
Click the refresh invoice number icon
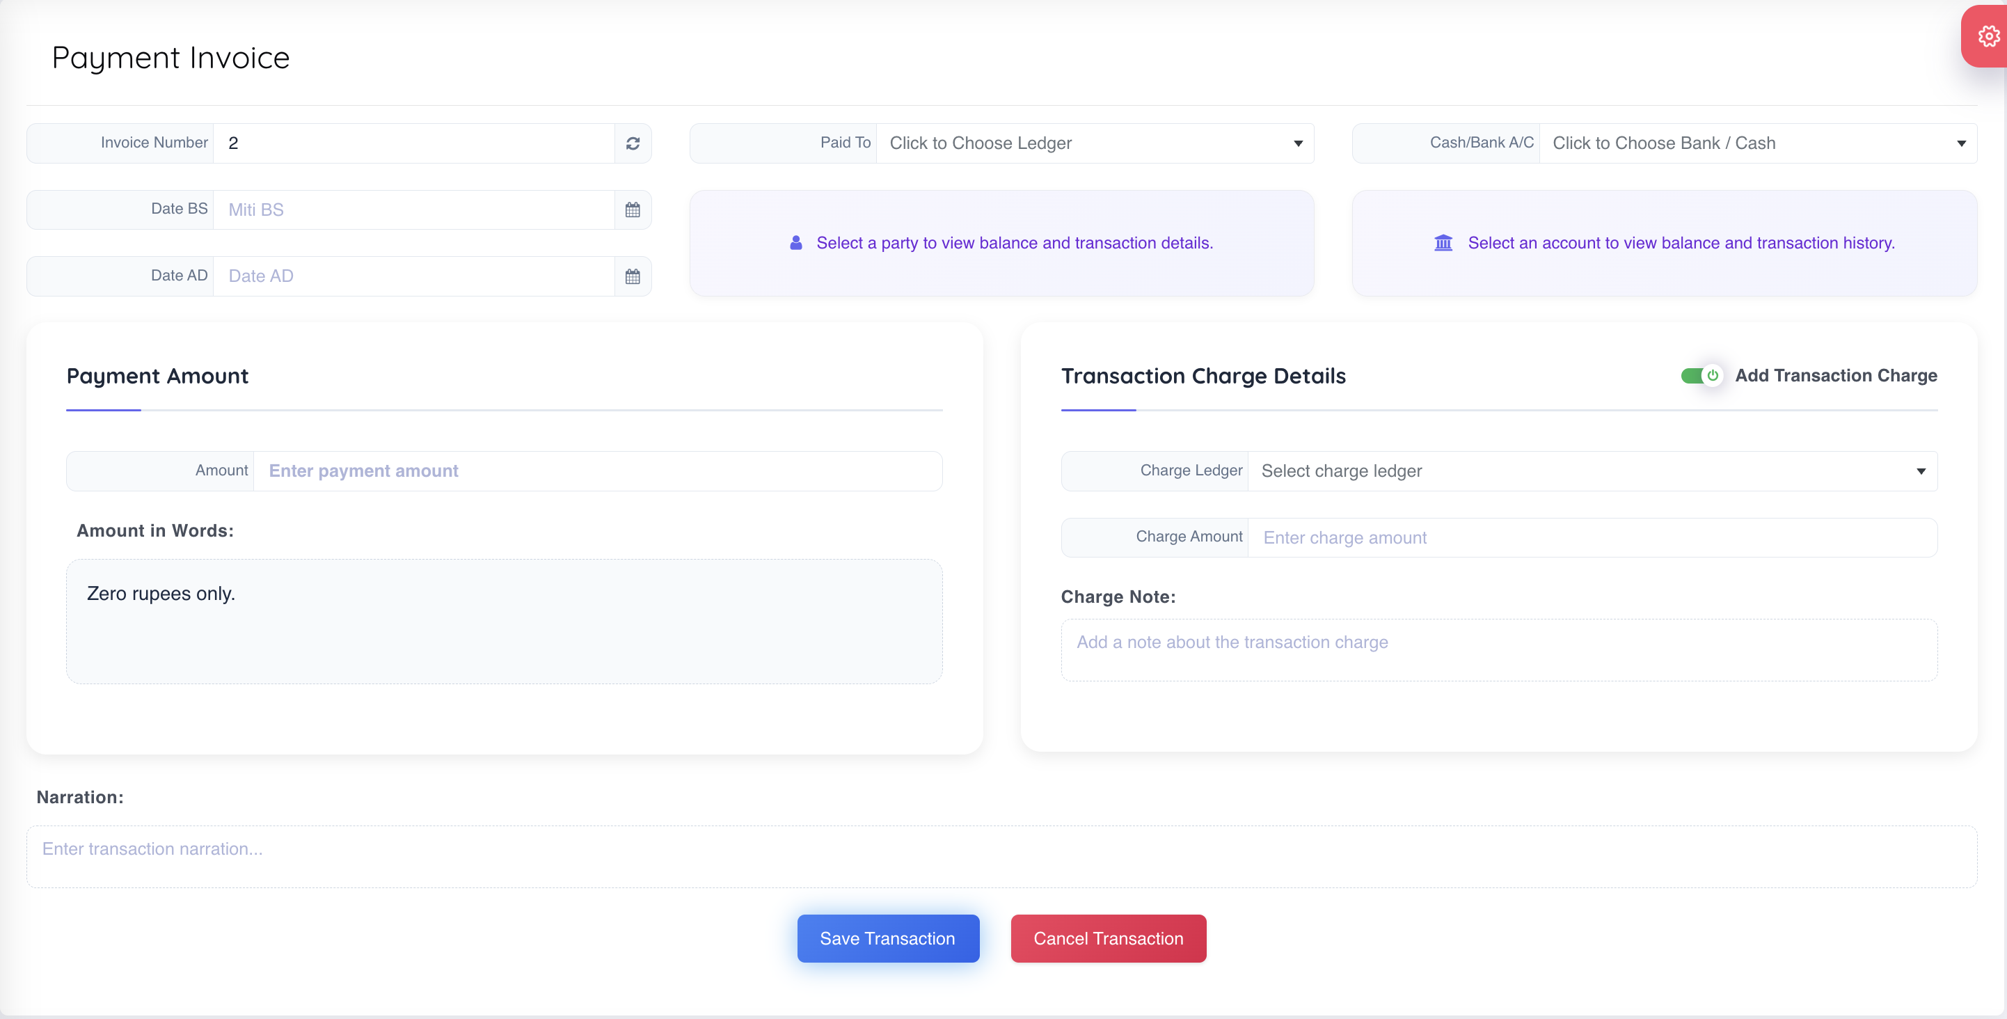pyautogui.click(x=633, y=143)
